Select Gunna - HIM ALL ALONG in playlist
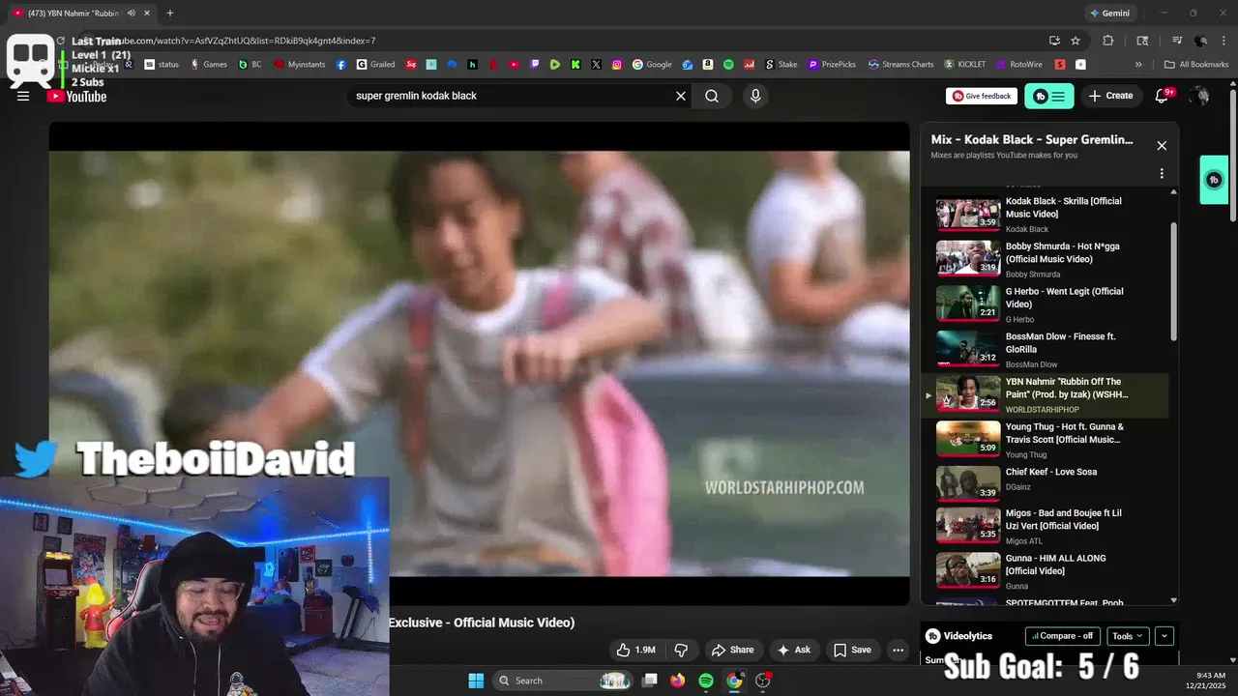 tap(1045, 571)
